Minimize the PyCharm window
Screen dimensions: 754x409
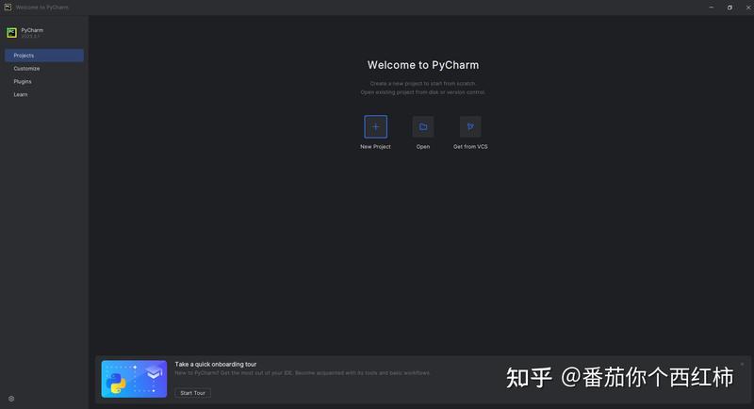point(712,8)
